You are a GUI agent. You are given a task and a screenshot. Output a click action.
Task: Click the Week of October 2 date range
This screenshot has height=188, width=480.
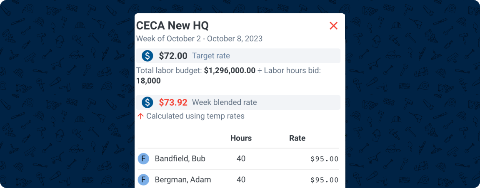click(199, 39)
